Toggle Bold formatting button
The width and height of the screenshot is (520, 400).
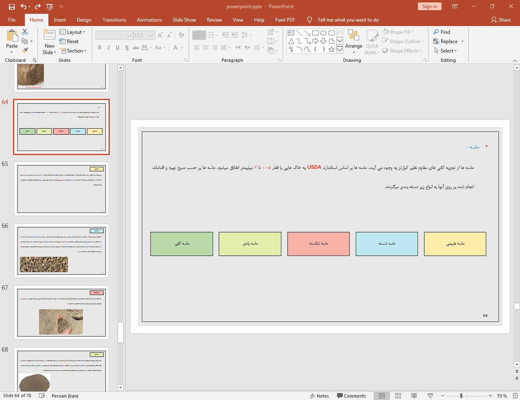100,48
